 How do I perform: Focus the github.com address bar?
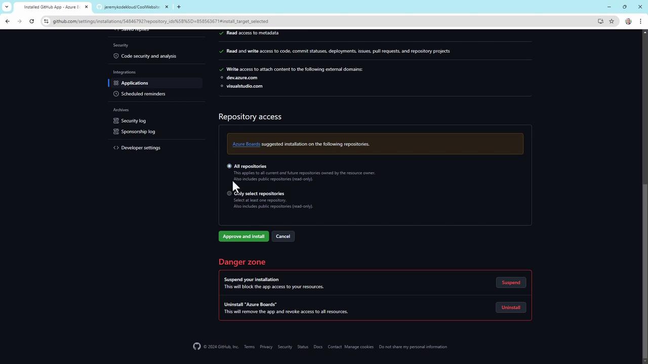tap(324, 21)
